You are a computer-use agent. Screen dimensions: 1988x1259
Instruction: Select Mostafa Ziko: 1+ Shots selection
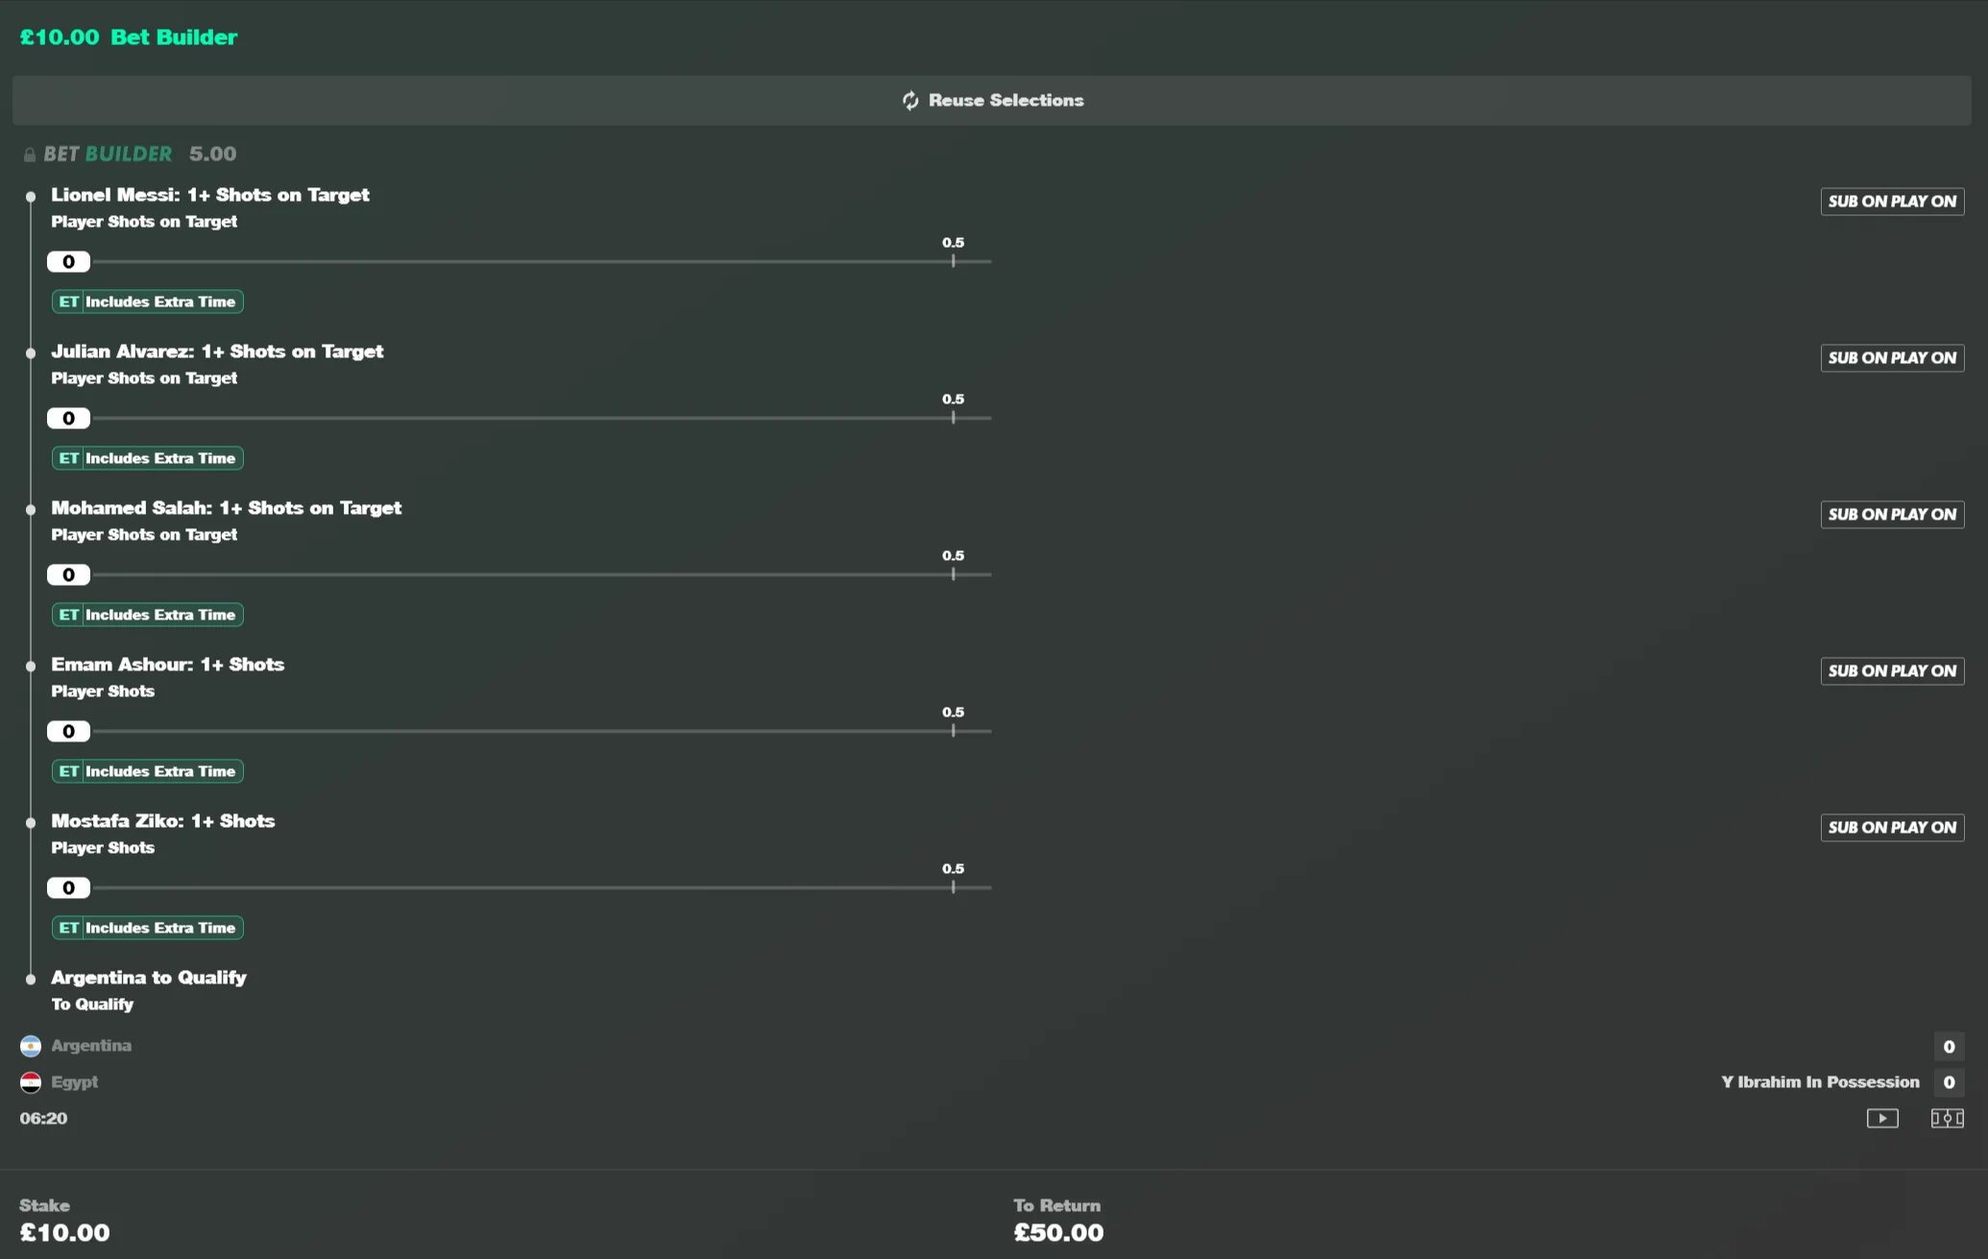click(162, 821)
